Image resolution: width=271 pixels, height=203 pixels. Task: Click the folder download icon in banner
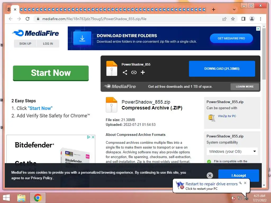click(x=82, y=38)
